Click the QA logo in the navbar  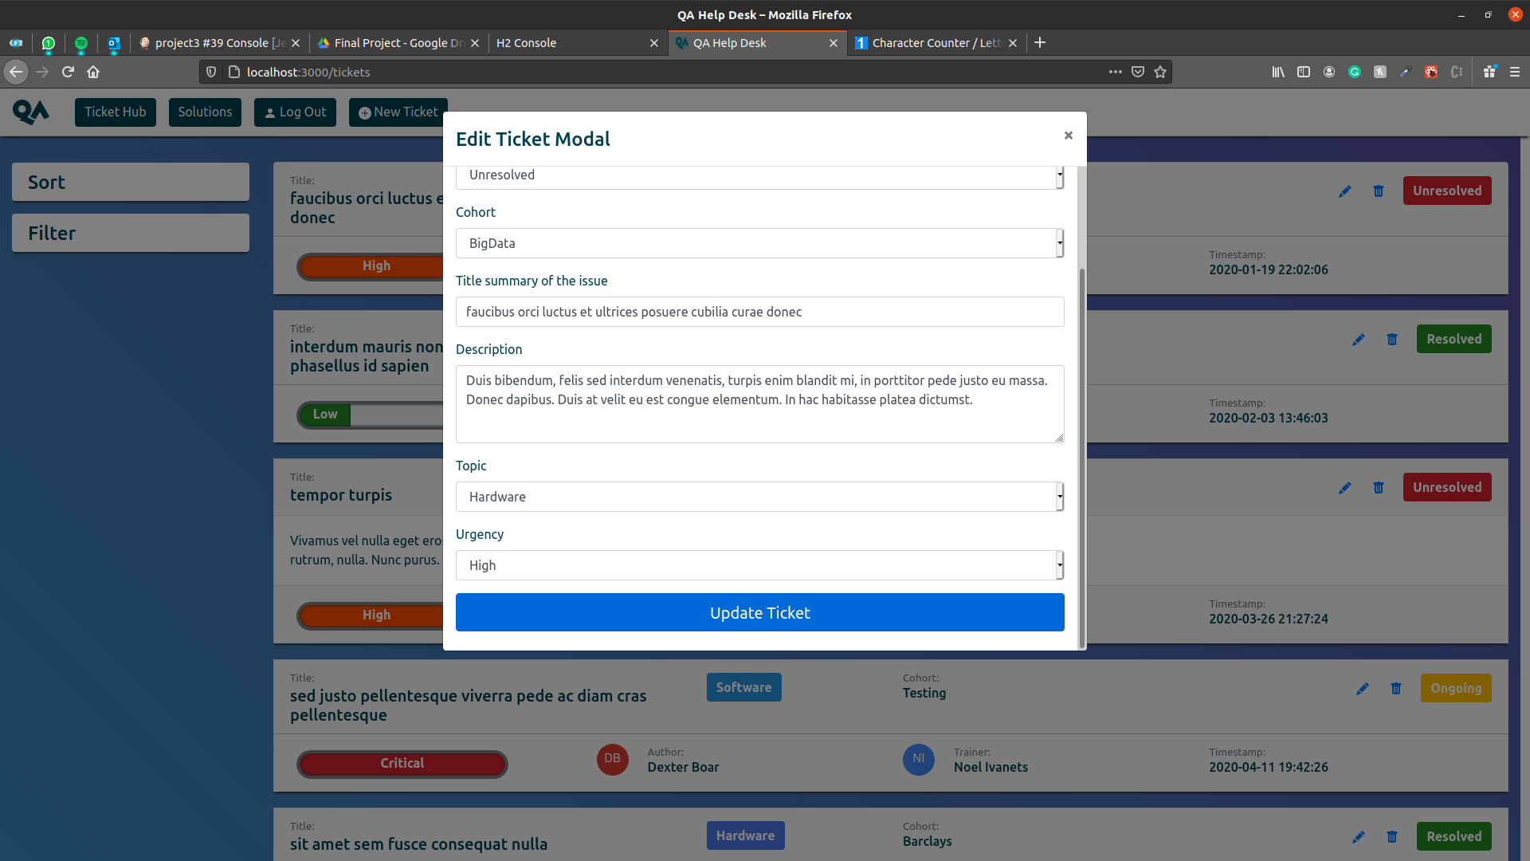pos(31,112)
